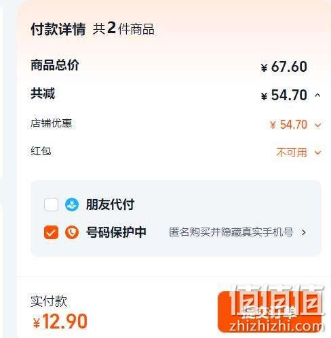This screenshot has height=338, width=331.
Task: Collapse the 共减 discount details chevron
Action: [x=317, y=95]
